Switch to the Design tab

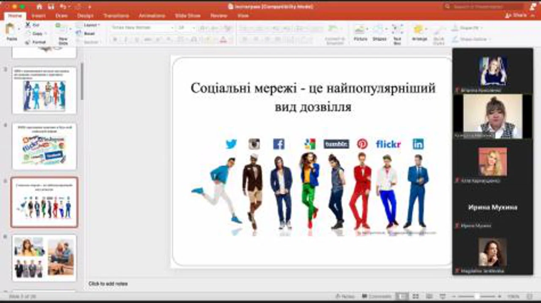(x=85, y=16)
